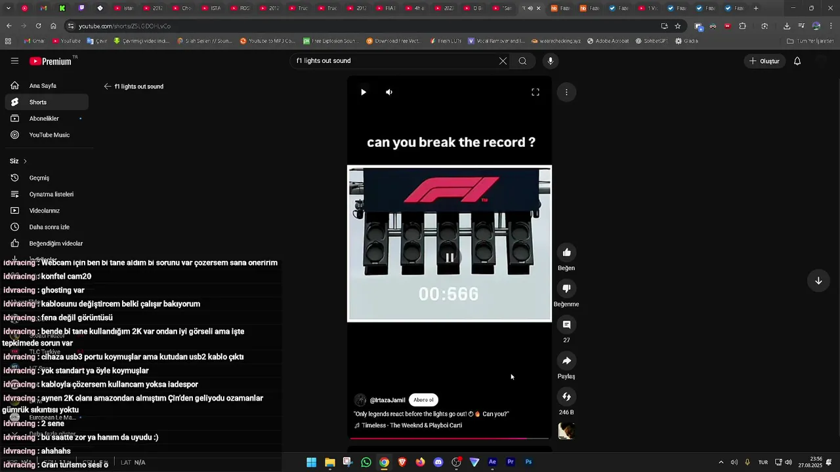Screen dimensions: 840x472
Task: Select Ana Sayfa in the sidebar
Action: 46,86
